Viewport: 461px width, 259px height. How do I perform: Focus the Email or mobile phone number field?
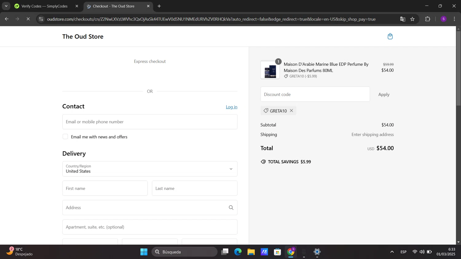(x=150, y=122)
